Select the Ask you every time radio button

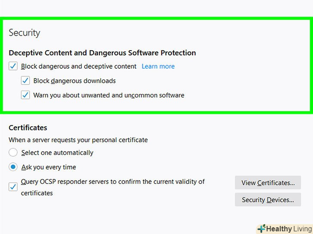[x=13, y=167]
